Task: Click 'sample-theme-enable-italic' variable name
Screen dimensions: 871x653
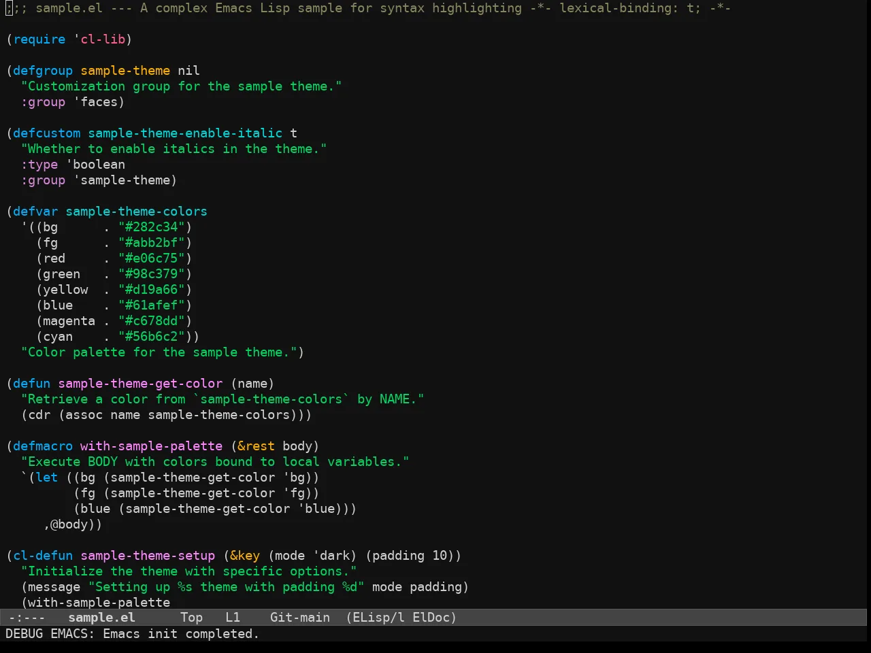Action: tap(185, 133)
